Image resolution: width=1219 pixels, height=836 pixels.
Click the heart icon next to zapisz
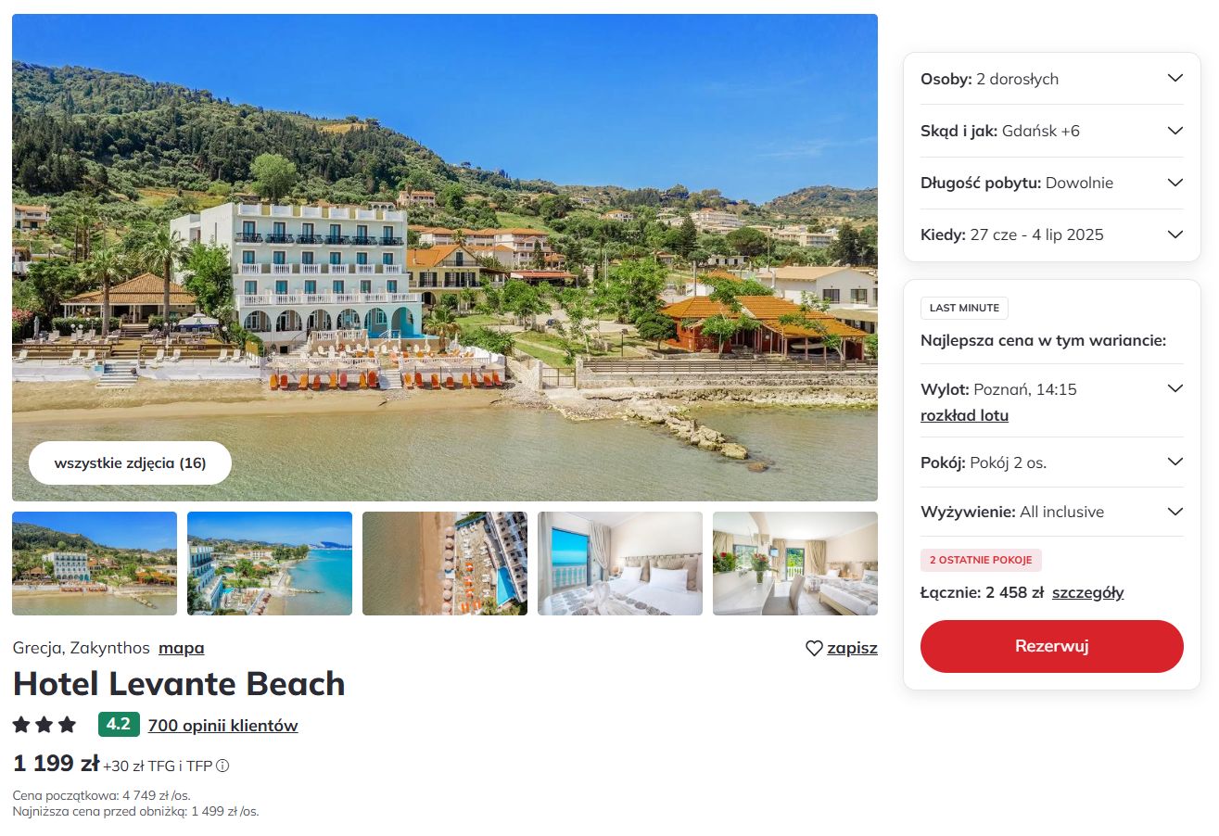pos(814,649)
